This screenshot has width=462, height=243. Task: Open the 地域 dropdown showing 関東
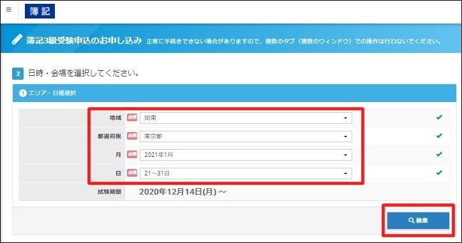[246, 118]
